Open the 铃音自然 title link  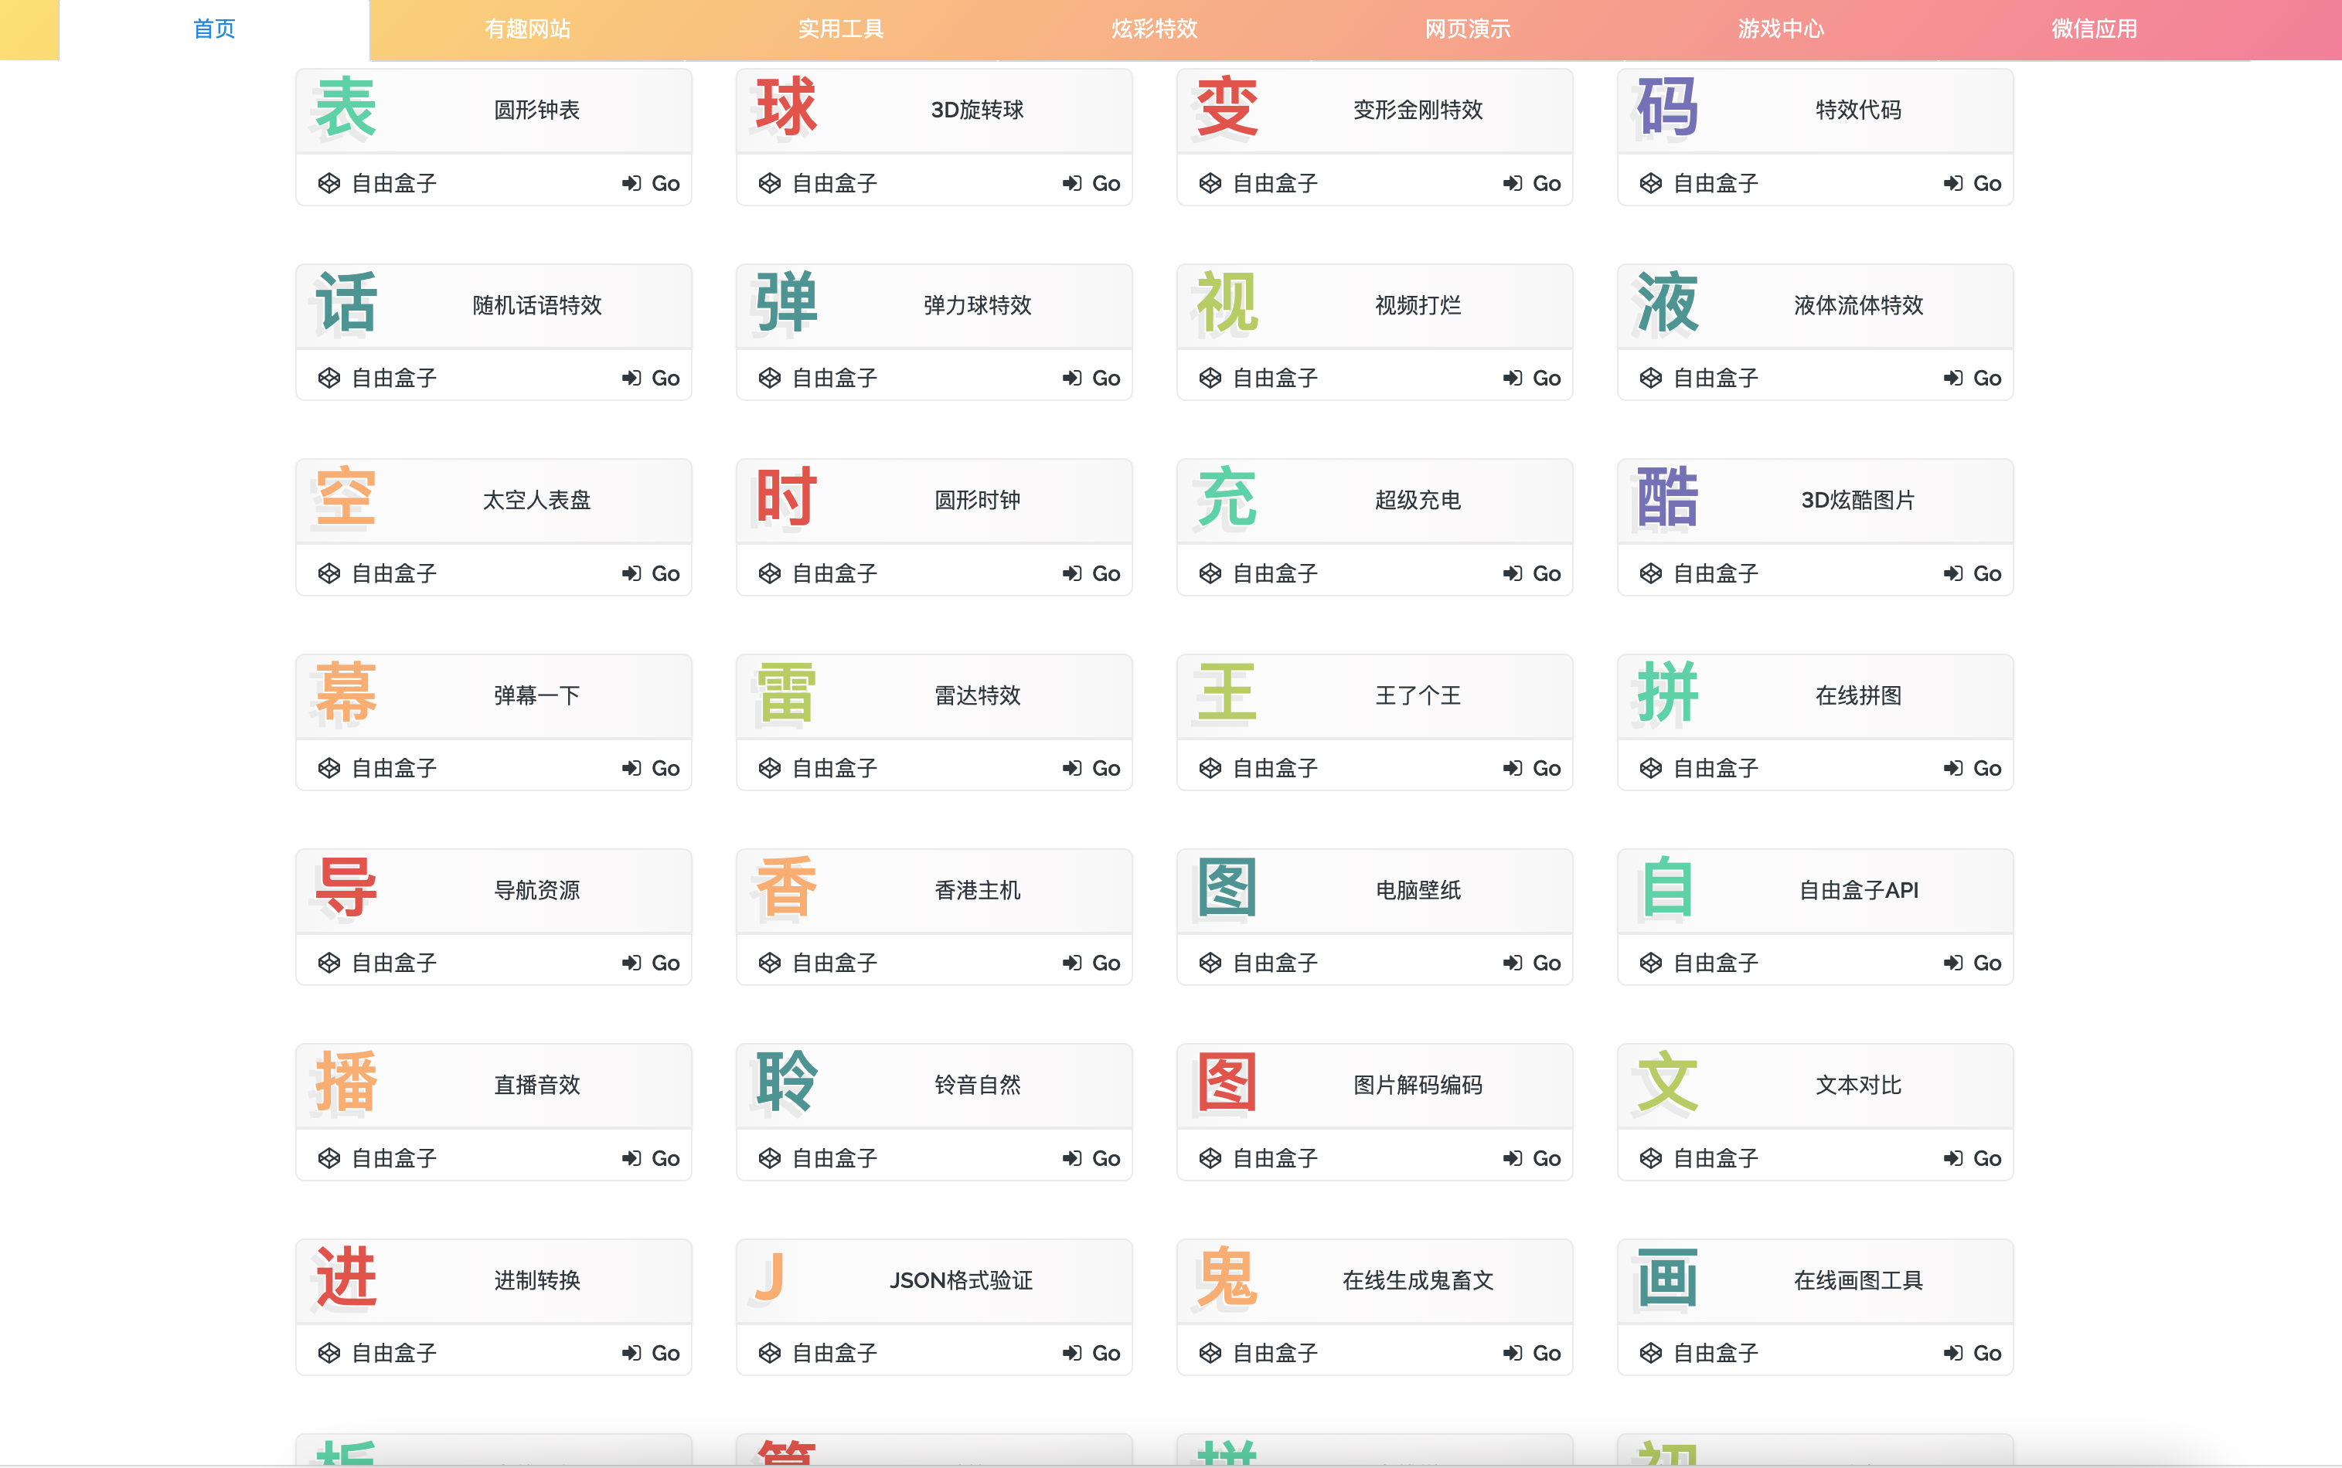(x=978, y=1086)
